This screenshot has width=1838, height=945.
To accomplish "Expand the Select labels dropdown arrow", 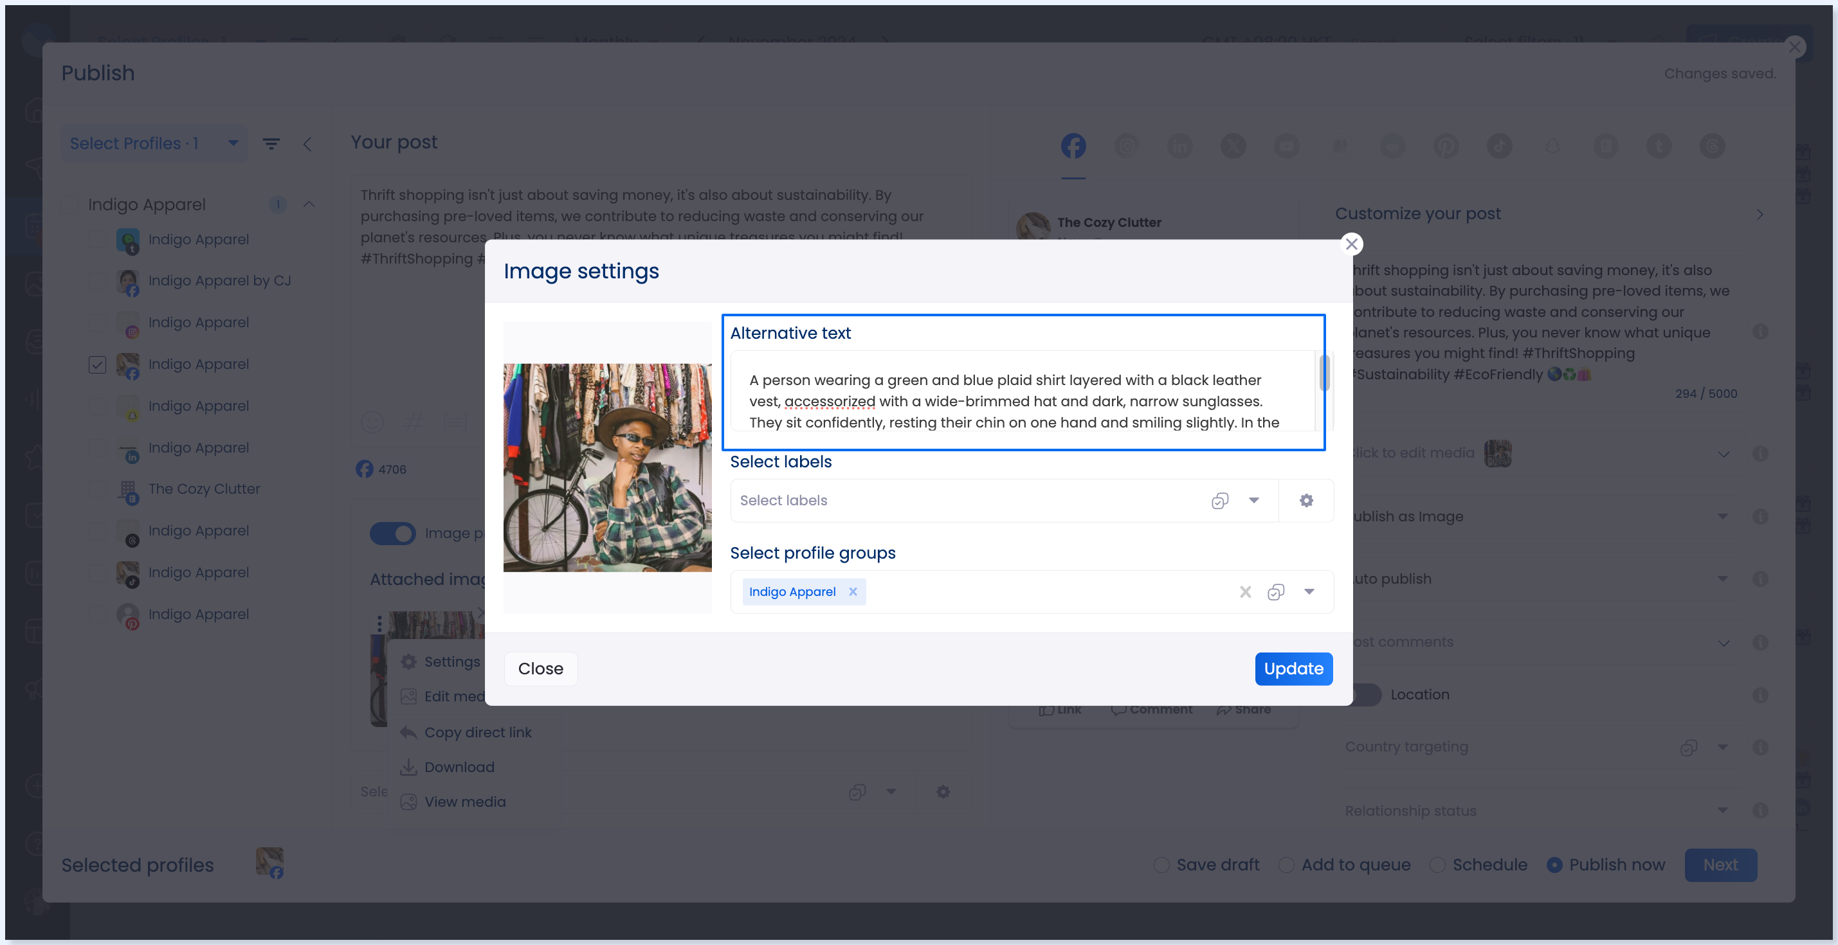I will click(x=1253, y=501).
